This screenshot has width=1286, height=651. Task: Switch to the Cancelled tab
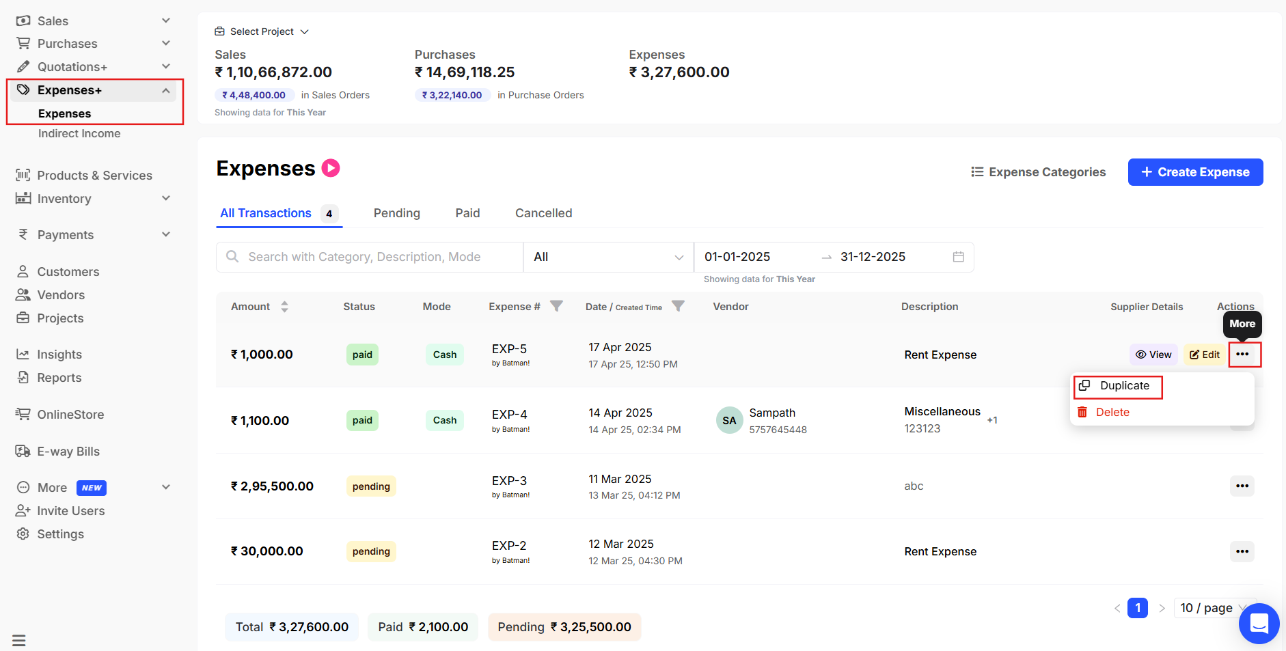pos(544,213)
